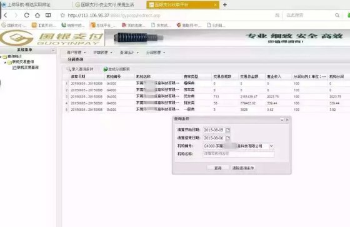Open the first 国银支付 bookmark
350x227 pixels.
[14, 25]
